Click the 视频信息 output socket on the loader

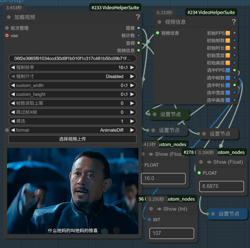[138, 50]
